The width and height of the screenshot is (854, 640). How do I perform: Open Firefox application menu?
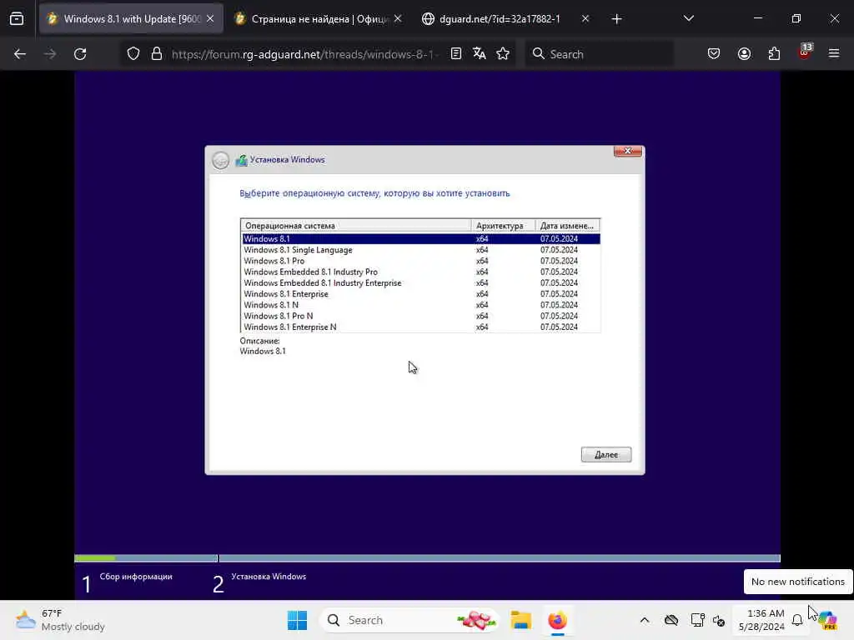(x=834, y=54)
